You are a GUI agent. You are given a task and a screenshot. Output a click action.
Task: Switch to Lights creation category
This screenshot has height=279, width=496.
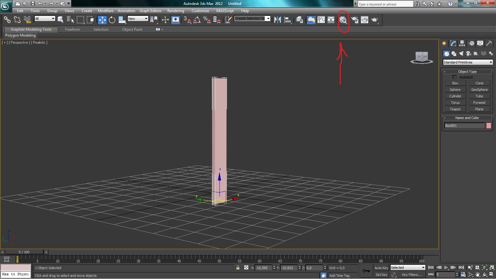461,54
